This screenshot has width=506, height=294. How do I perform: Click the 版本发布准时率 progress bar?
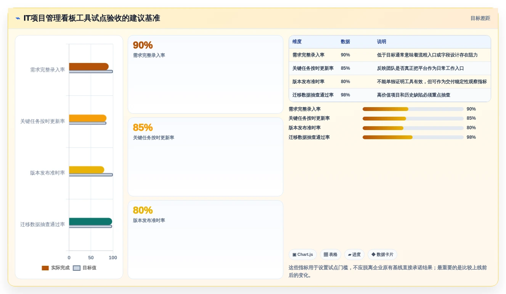click(x=413, y=128)
